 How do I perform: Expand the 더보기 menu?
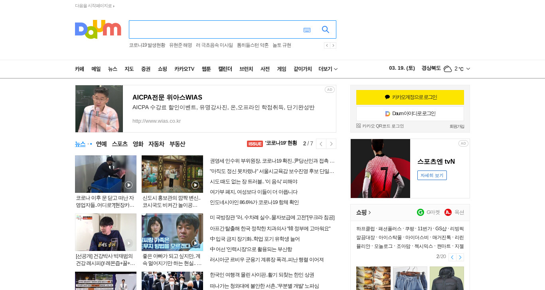(328, 69)
